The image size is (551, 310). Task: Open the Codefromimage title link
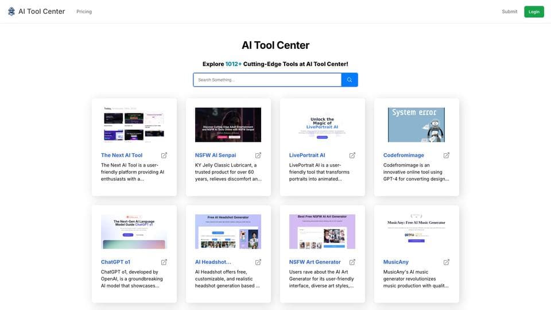pos(403,156)
